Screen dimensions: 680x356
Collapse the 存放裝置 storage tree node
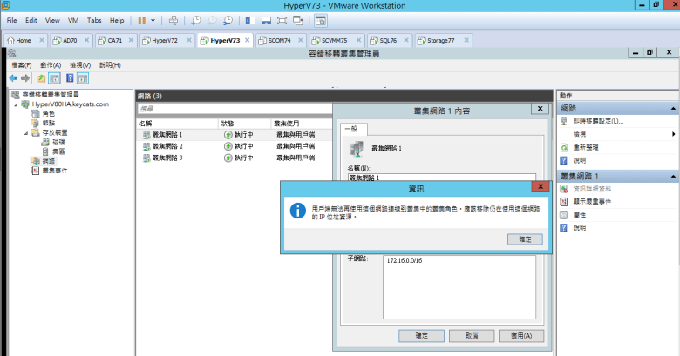coord(24,132)
